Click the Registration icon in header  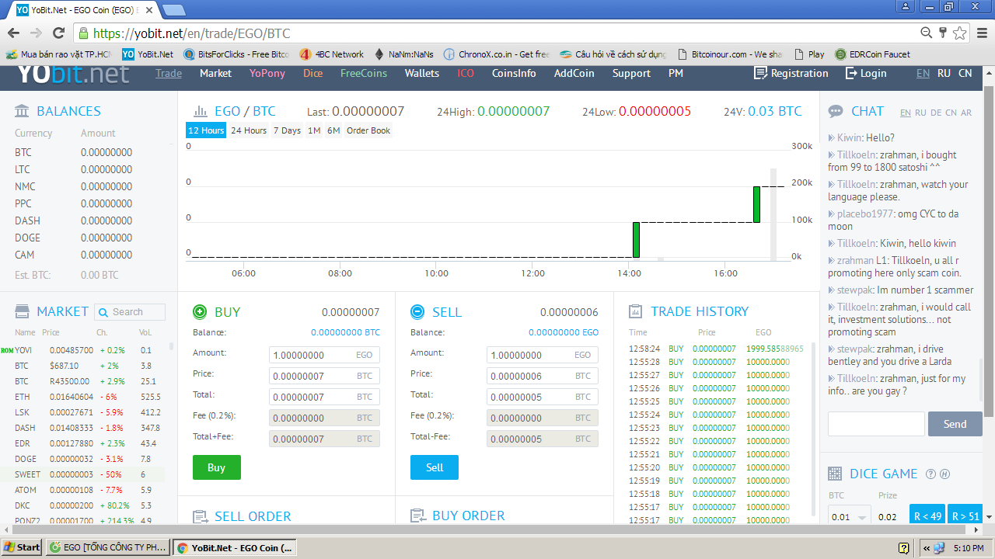point(761,73)
